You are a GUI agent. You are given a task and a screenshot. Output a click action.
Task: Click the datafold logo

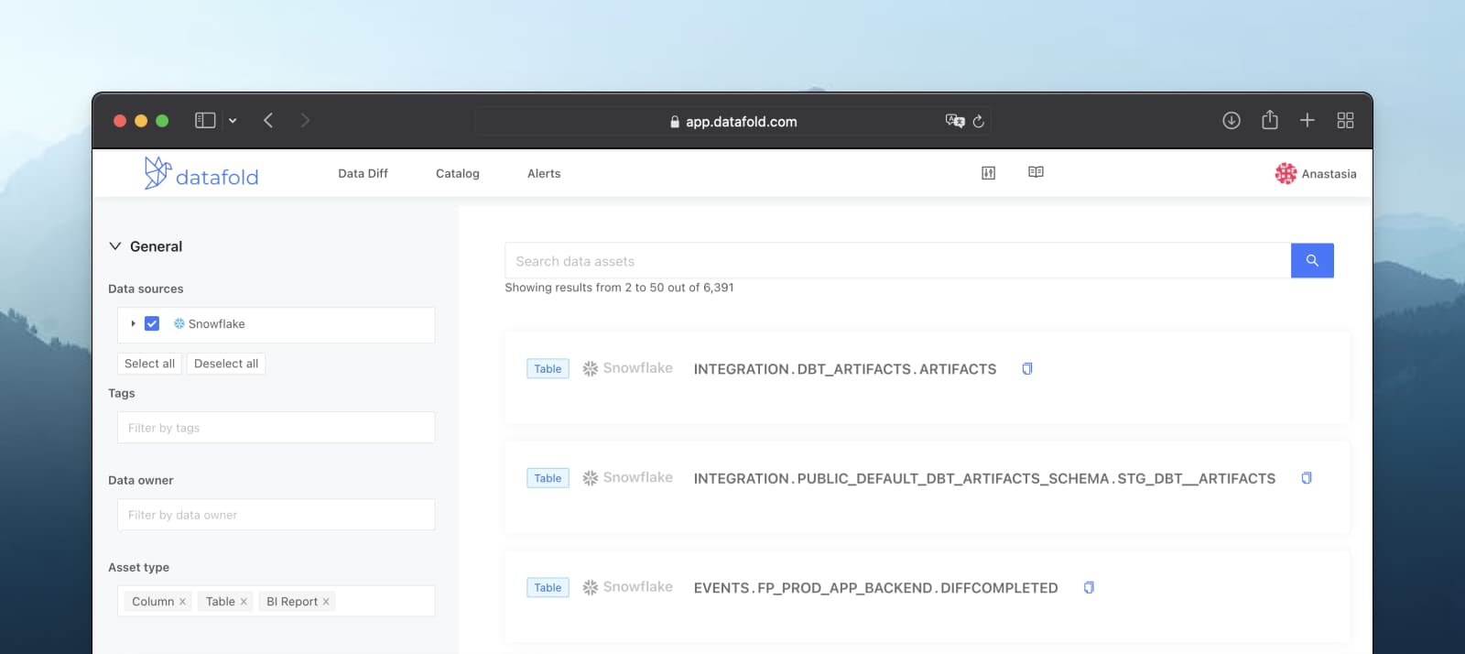pos(201,173)
